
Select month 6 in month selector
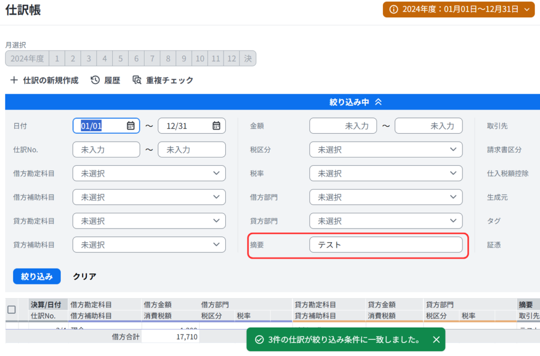[137, 58]
